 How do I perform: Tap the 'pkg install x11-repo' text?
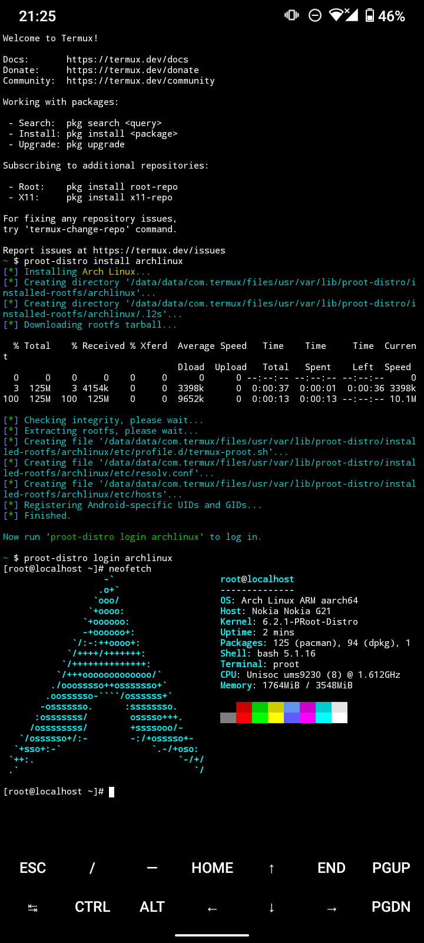[x=120, y=197]
